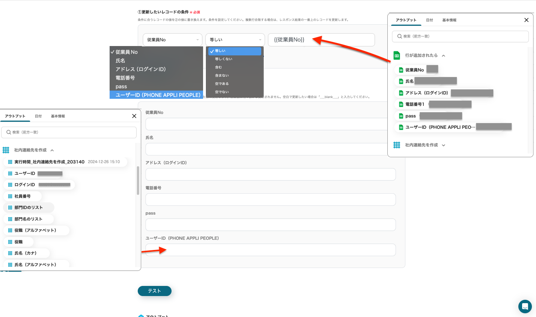
Task: Click the {{従業員No}} condition value field
Action: point(321,40)
